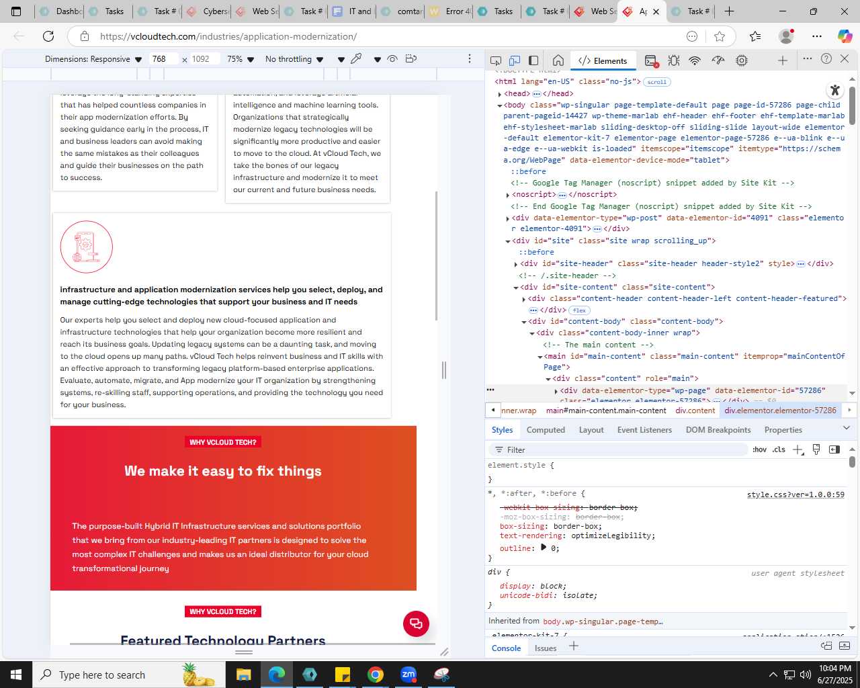This screenshot has width=860, height=688.
Task: Open the Sources bug icon tool
Action: [x=674, y=60]
